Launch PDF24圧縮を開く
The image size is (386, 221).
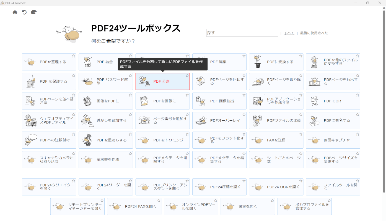pyautogui.click(x=219, y=187)
